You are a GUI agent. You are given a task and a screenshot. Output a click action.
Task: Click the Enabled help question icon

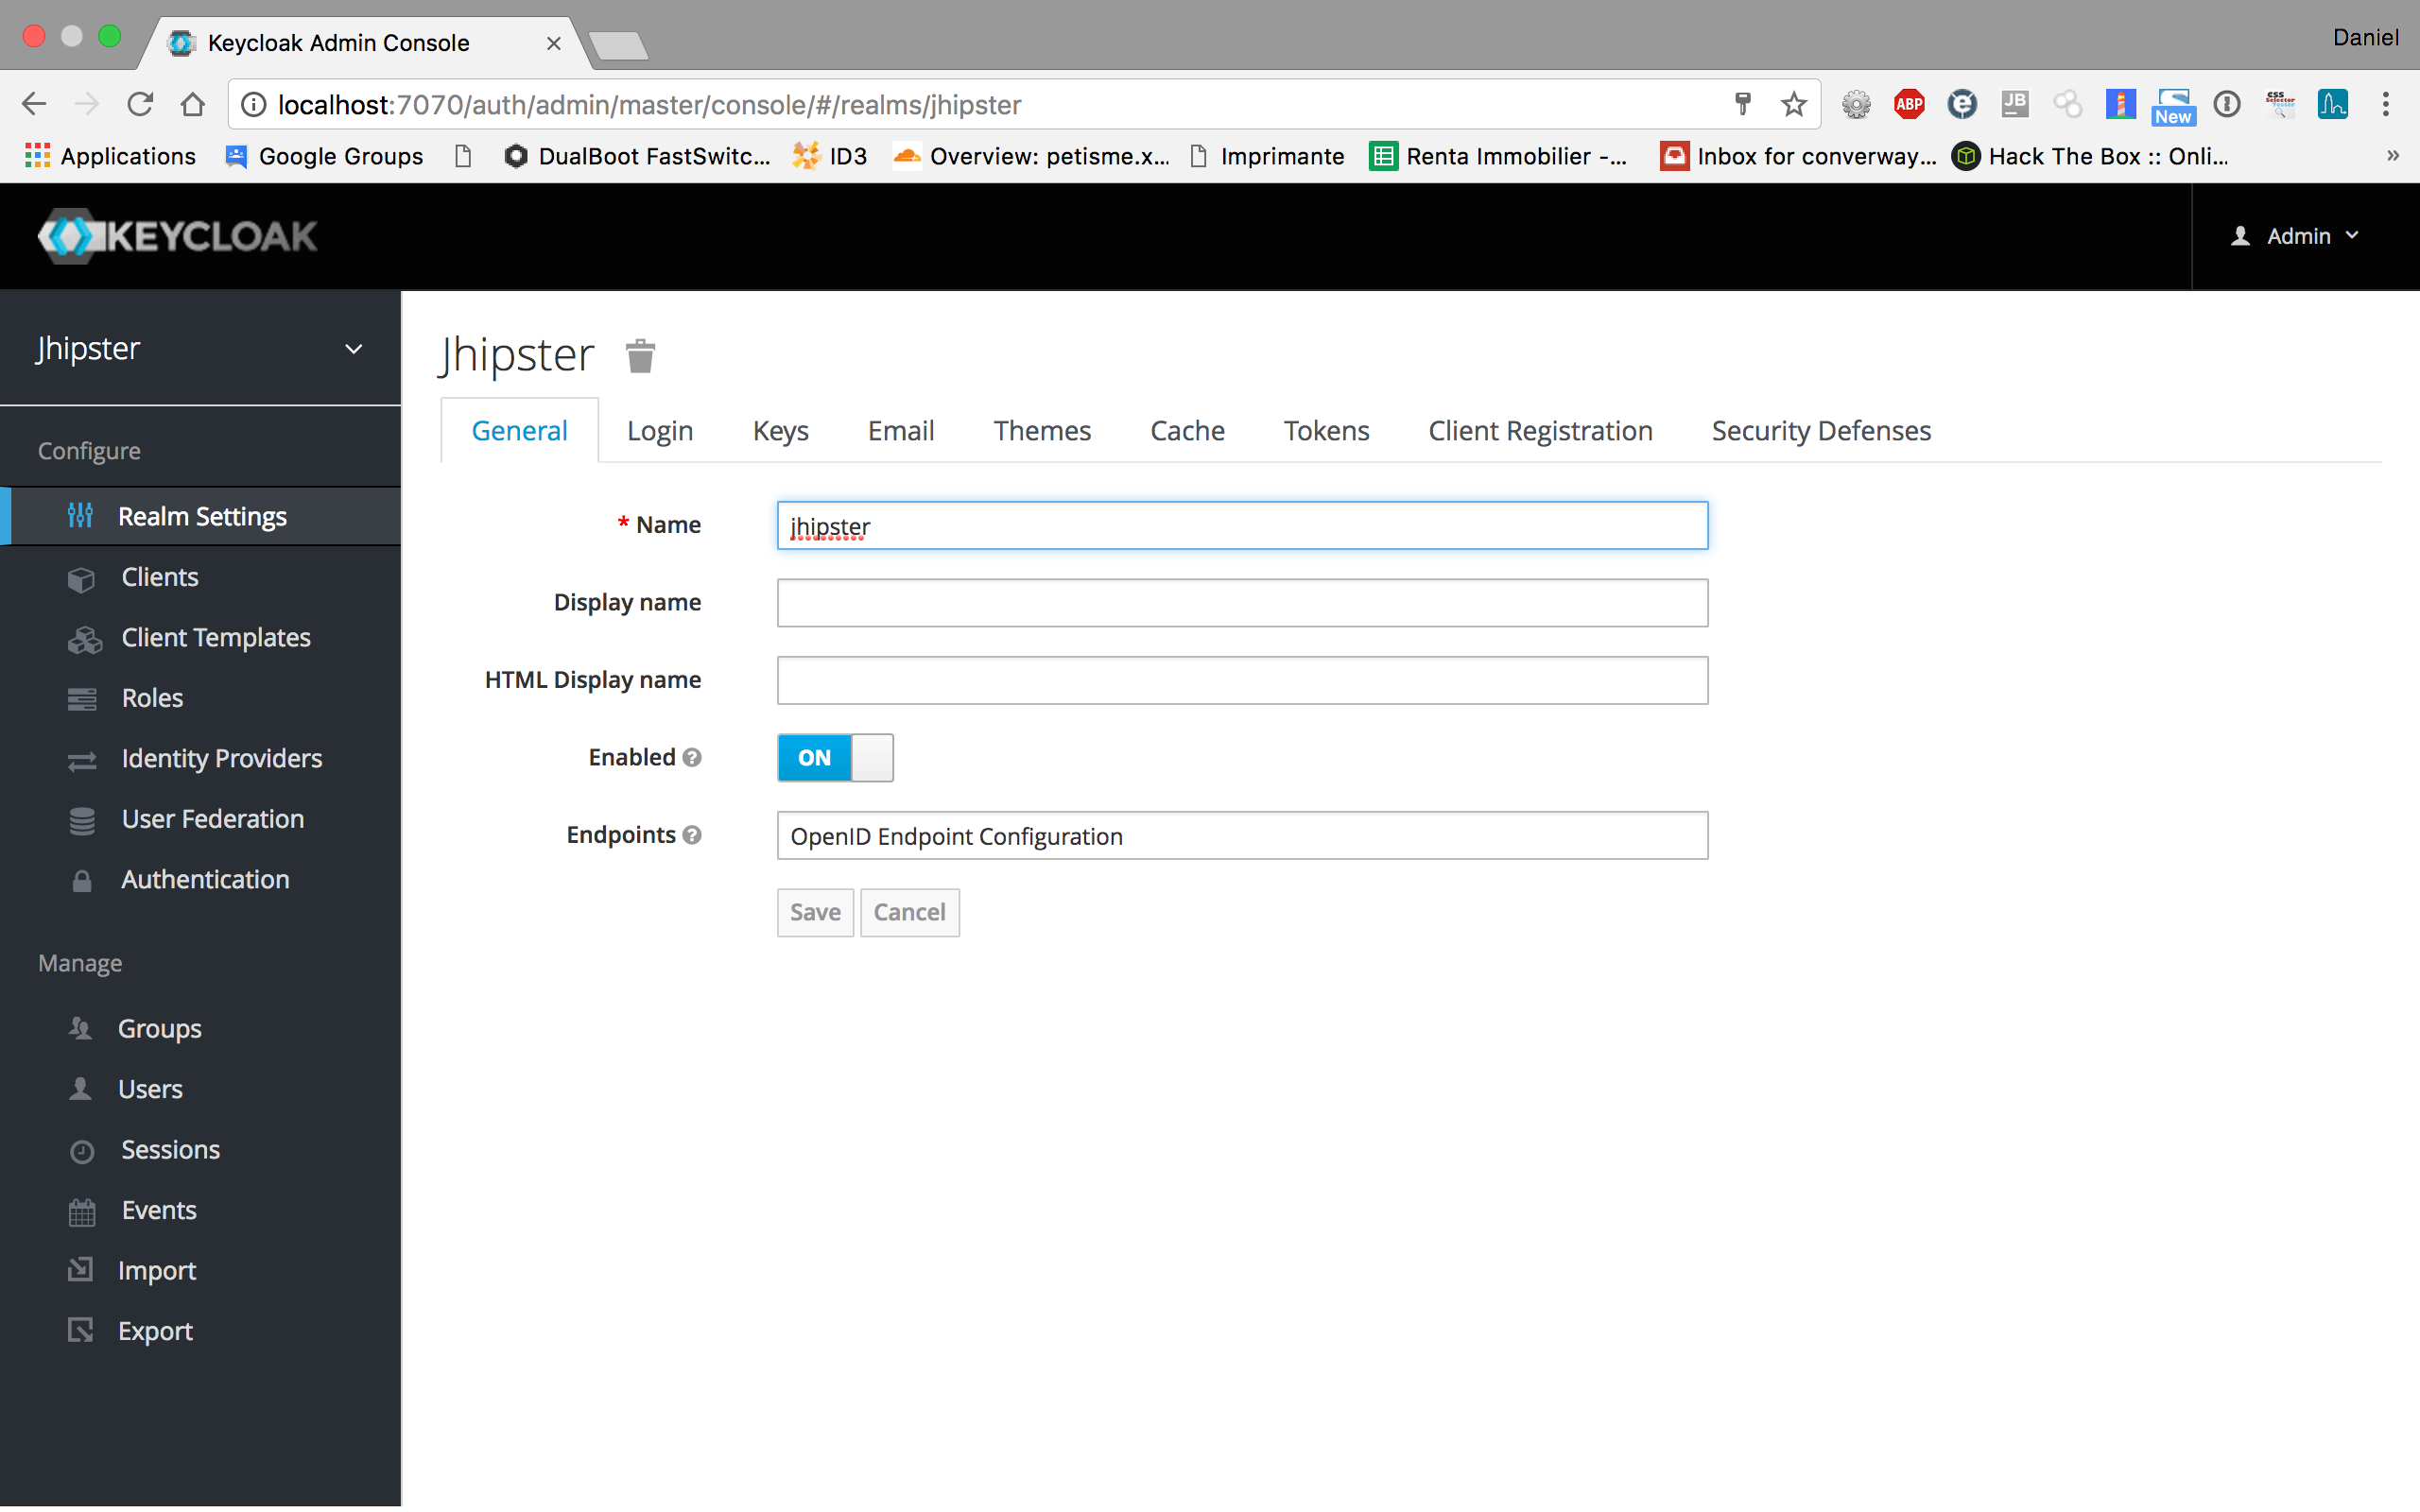click(692, 757)
